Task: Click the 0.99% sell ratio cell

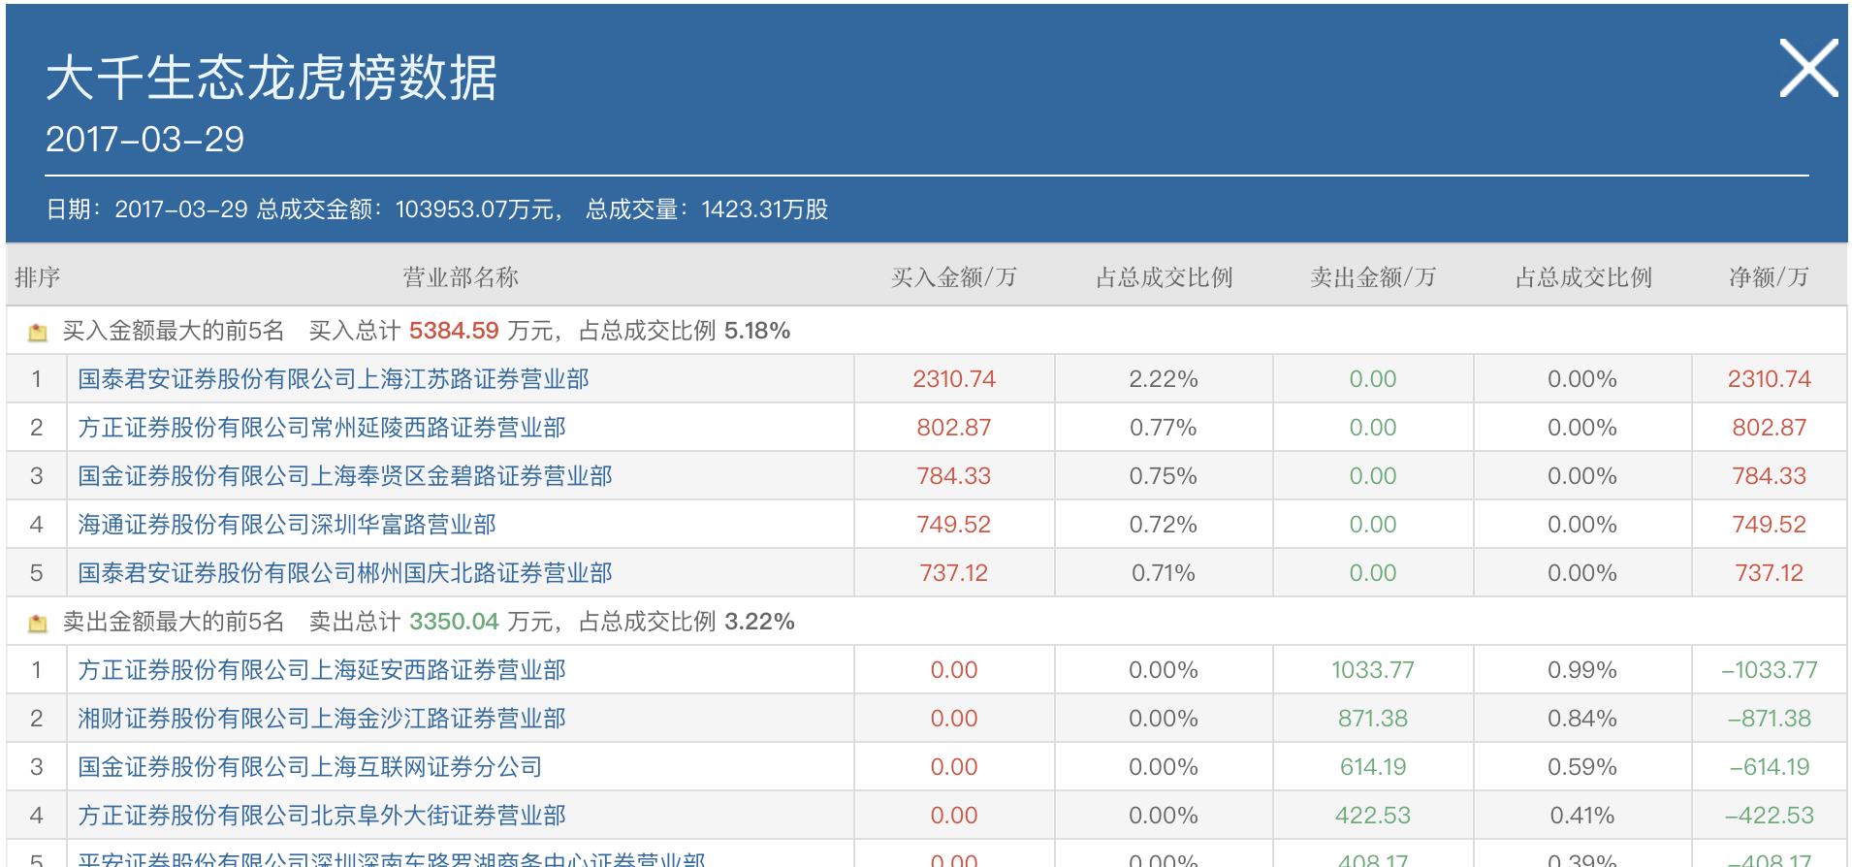Action: 1582,670
